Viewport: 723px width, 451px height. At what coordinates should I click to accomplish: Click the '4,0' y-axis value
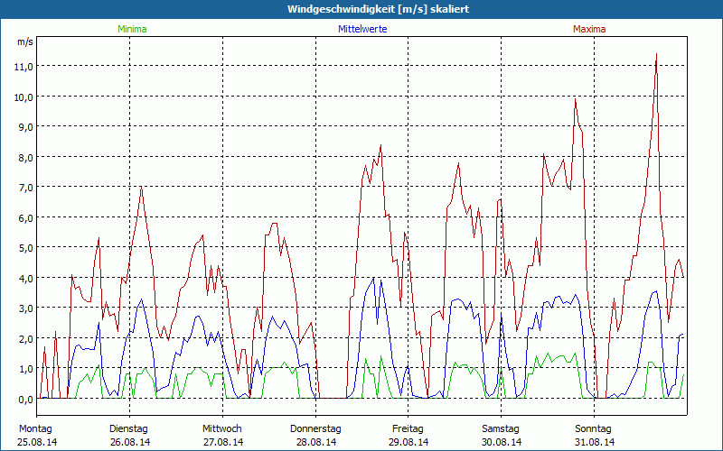click(x=26, y=279)
